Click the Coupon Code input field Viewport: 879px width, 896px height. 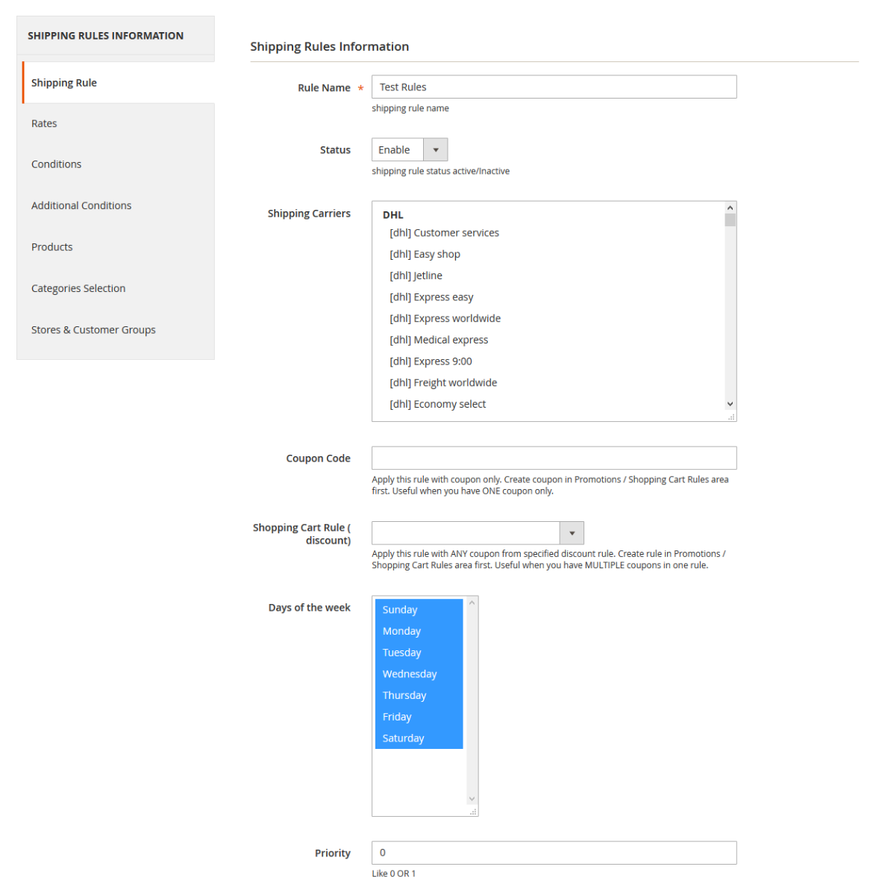[554, 458]
